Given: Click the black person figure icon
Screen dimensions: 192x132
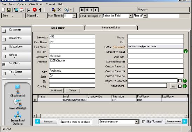Looking at the screenshot, I should pos(40,10).
